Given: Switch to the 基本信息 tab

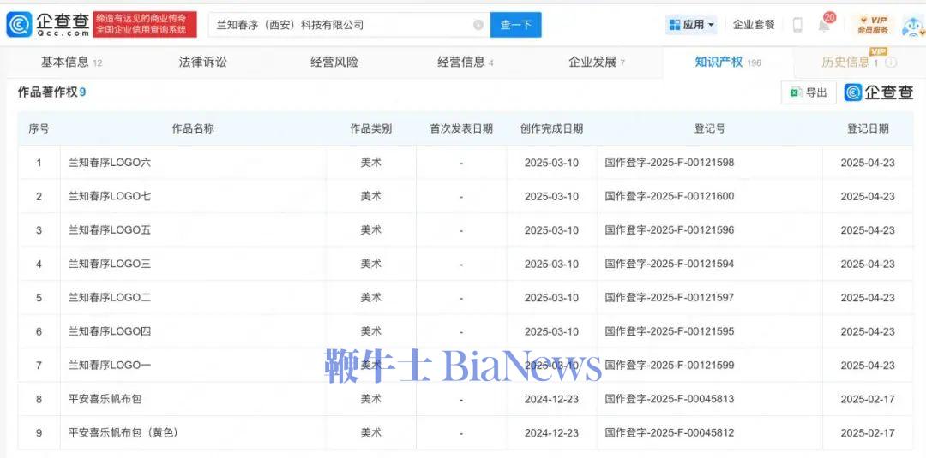Looking at the screenshot, I should click(x=71, y=62).
